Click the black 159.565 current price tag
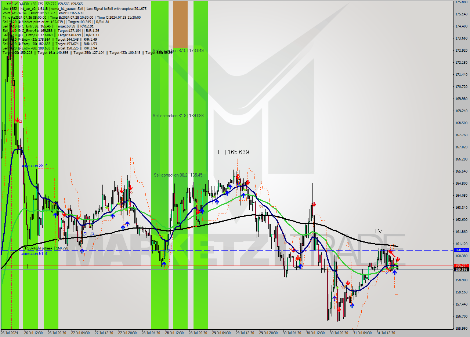The height and width of the screenshot is (337, 470). (461, 270)
